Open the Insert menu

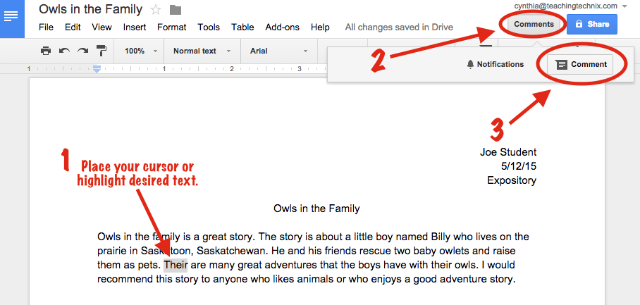[x=135, y=27]
